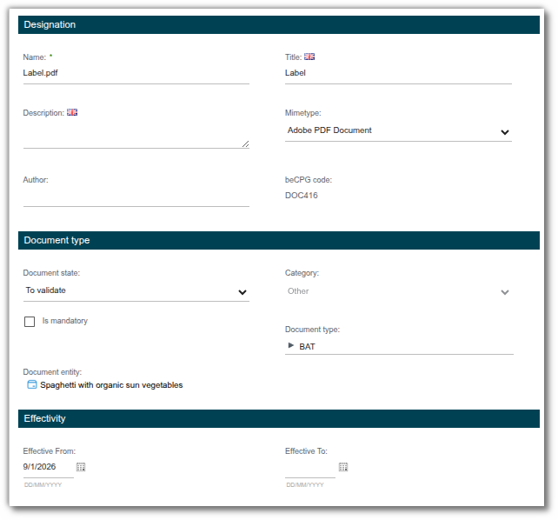Click the Name input field
Screen dimensions: 558x520
pyautogui.click(x=136, y=74)
